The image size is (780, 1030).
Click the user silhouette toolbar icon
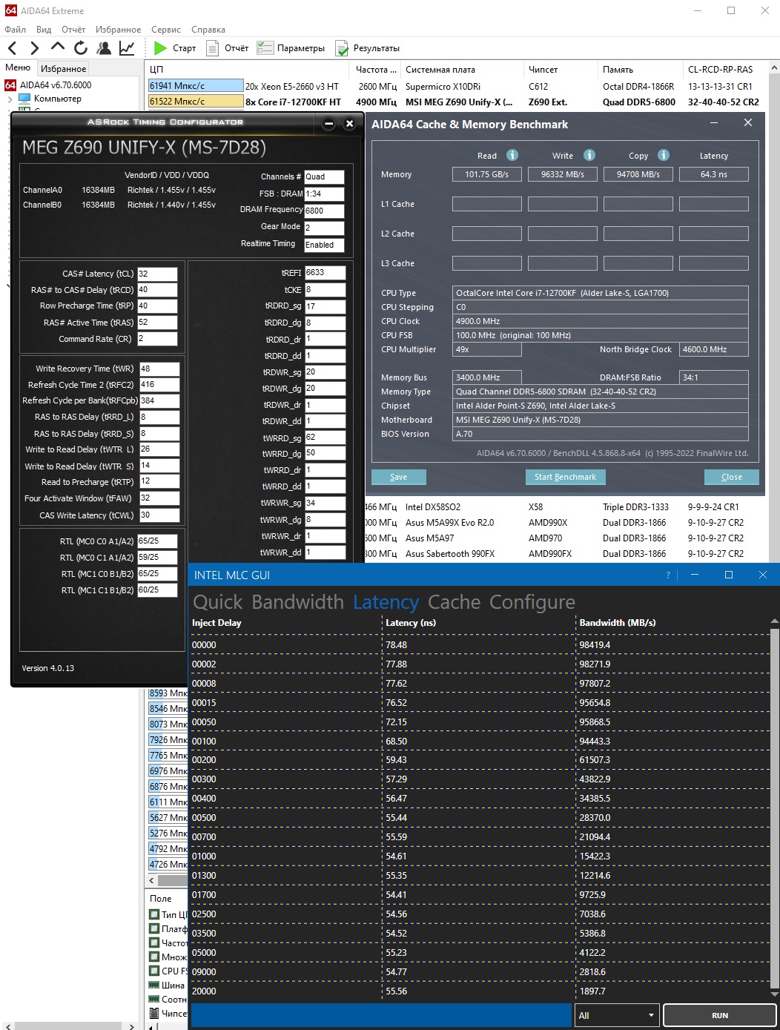click(104, 48)
